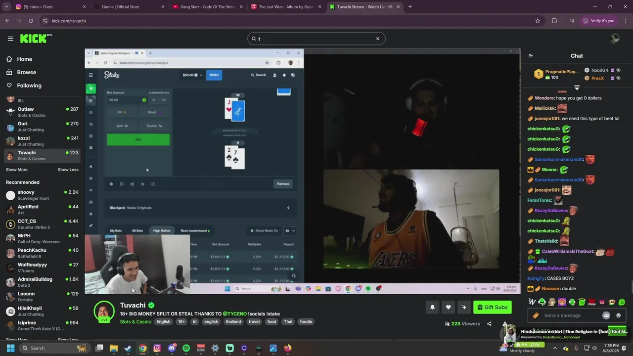Click the KICK logo

point(36,39)
